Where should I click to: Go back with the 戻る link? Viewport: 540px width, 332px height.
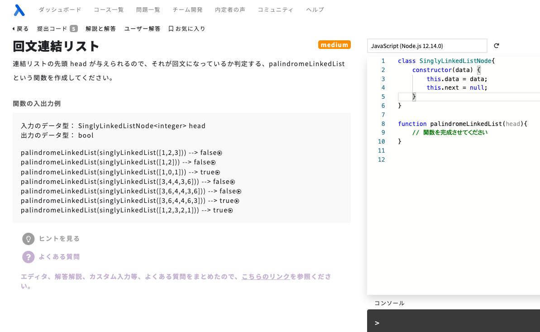click(x=21, y=29)
